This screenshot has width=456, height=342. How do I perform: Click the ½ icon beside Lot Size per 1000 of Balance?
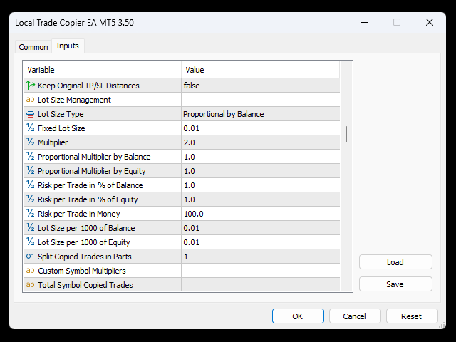[30, 228]
